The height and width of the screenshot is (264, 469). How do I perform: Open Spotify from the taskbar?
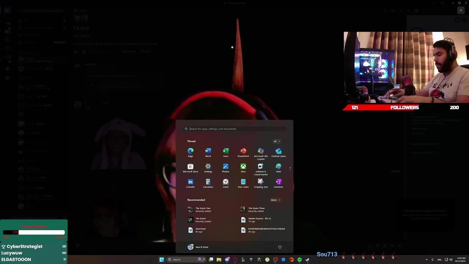tap(299, 260)
